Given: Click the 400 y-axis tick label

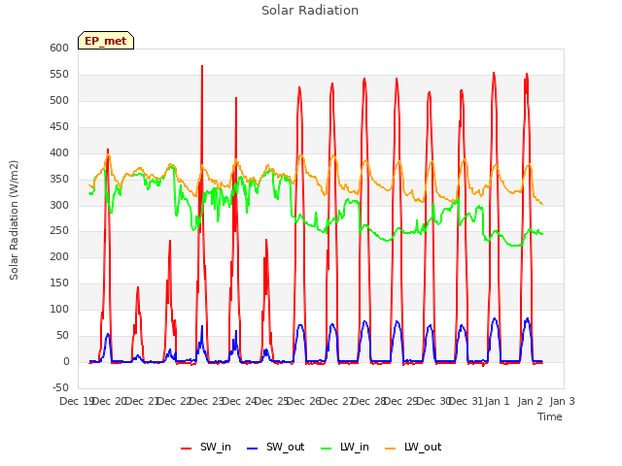Looking at the screenshot, I should point(59,153).
